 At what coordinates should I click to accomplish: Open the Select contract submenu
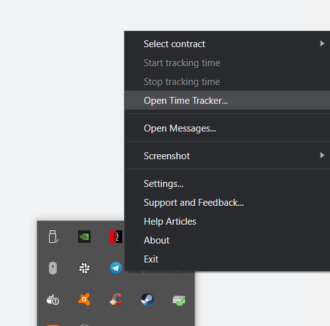pos(227,44)
